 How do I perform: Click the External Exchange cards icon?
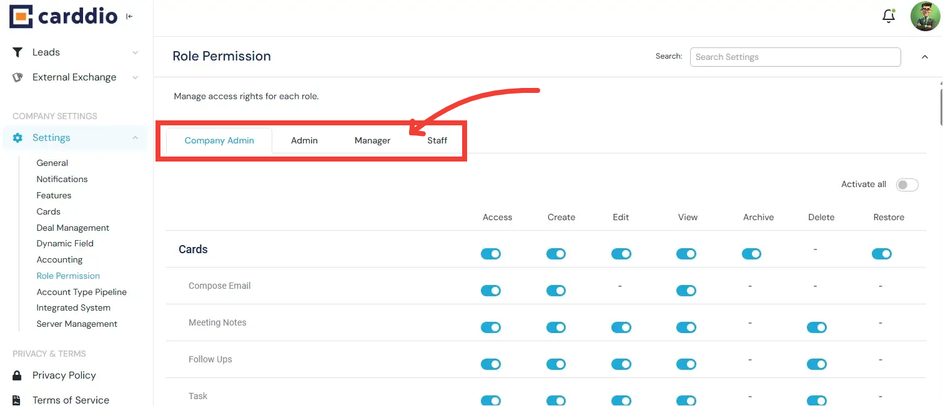(x=18, y=77)
